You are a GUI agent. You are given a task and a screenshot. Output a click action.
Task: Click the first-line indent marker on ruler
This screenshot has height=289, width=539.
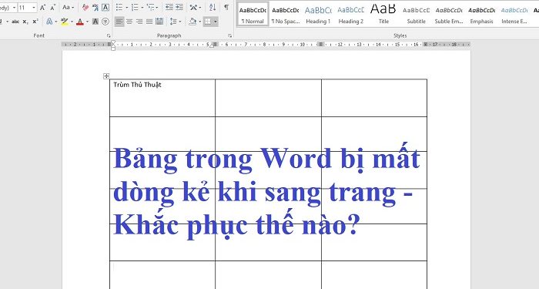pyautogui.click(x=113, y=42)
